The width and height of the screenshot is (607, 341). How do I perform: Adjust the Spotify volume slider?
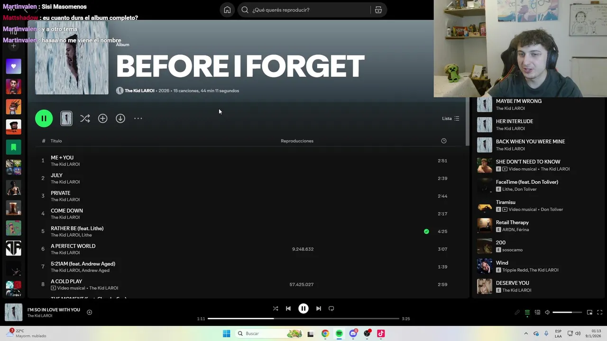(x=567, y=312)
